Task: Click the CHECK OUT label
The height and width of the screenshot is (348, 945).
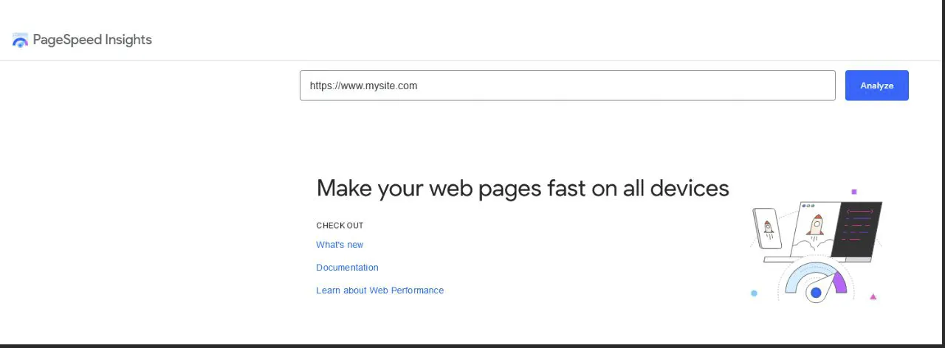Action: [340, 226]
